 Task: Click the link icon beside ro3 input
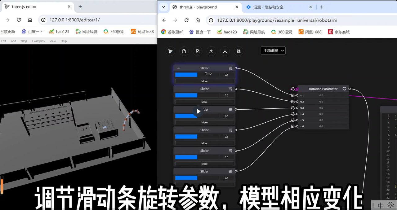[292, 108]
